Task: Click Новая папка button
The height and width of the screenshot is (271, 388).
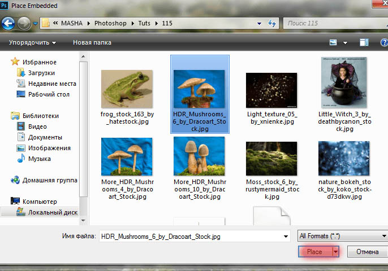Action: pyautogui.click(x=92, y=42)
